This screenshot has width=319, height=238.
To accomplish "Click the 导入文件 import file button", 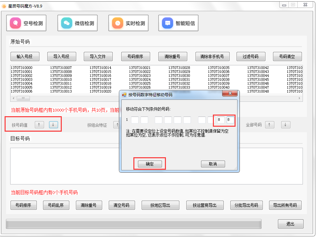I will click(98, 56).
